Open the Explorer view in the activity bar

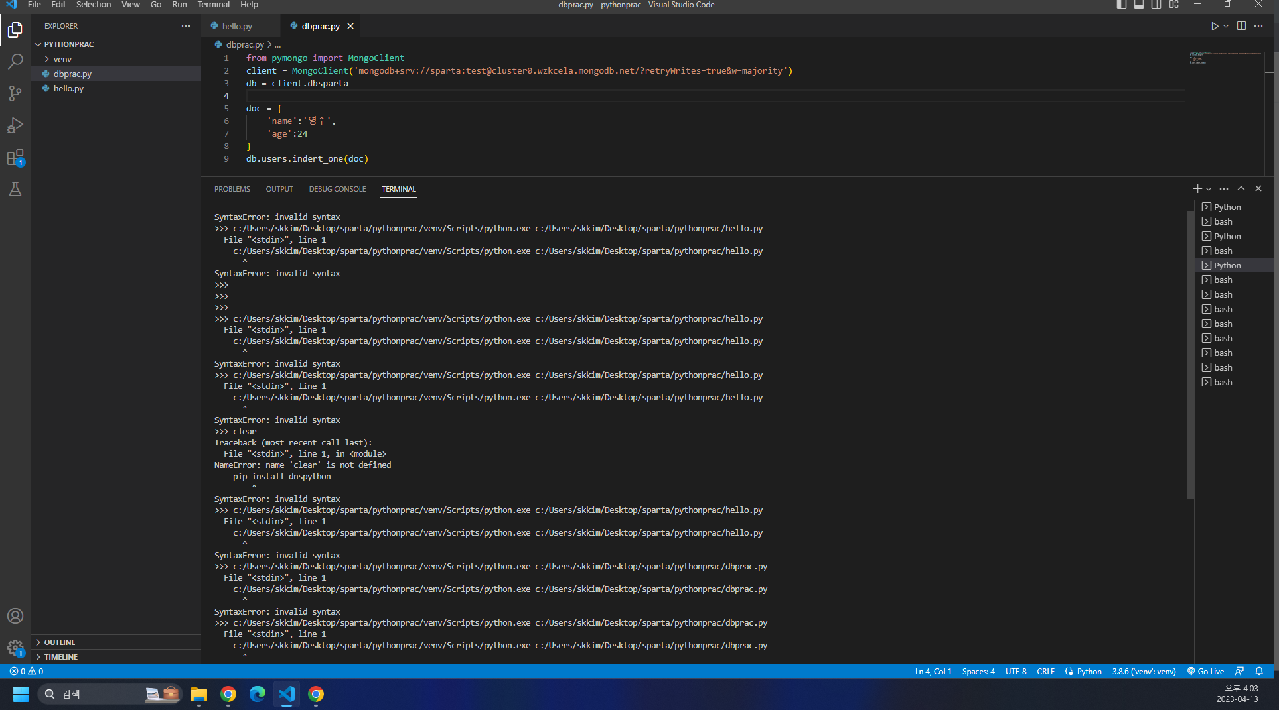[x=15, y=30]
